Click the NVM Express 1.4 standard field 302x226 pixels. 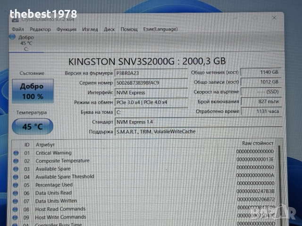point(198,122)
